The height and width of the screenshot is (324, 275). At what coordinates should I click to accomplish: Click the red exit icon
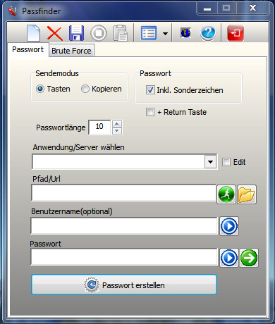click(236, 33)
